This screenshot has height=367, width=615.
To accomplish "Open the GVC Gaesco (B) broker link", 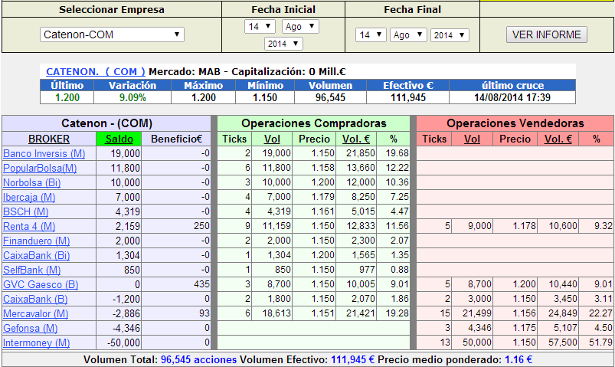I will (35, 284).
